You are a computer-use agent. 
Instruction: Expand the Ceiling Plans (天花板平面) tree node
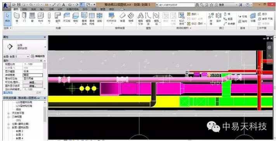(x=8, y=113)
